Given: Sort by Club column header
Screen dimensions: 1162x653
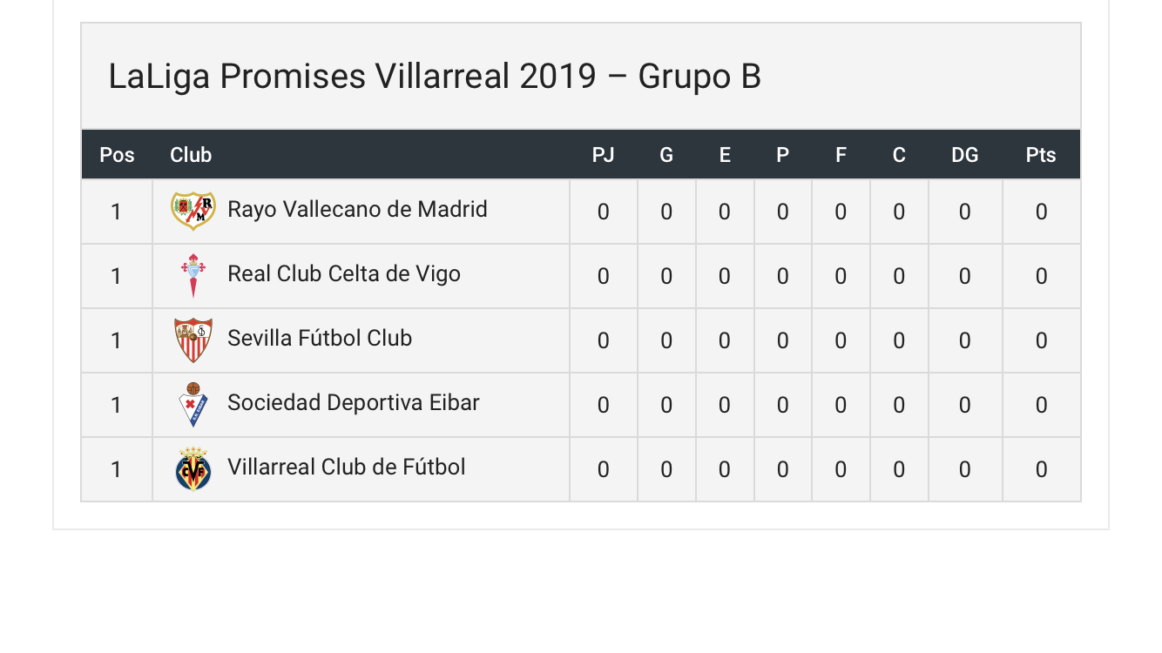Looking at the screenshot, I should click(191, 155).
